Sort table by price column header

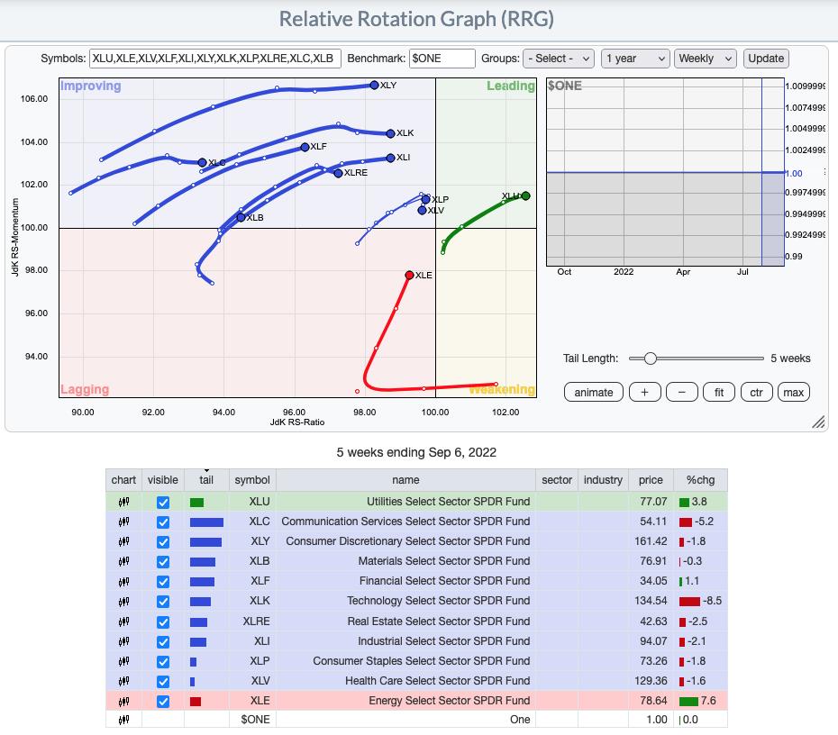click(651, 480)
